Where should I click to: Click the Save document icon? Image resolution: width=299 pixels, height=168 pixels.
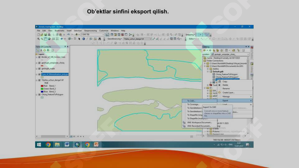[45, 35]
